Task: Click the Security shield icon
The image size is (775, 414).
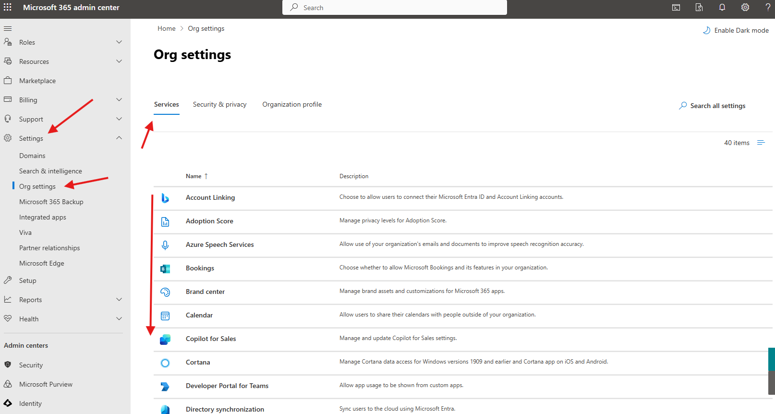Action: (x=8, y=365)
